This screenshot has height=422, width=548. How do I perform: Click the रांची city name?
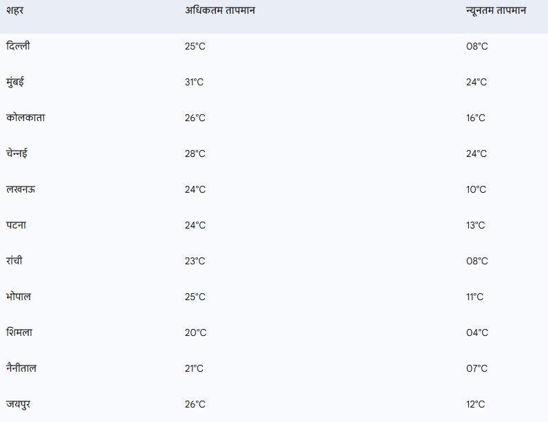tap(14, 261)
